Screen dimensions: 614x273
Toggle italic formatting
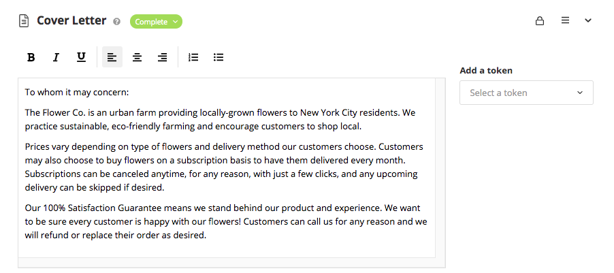56,57
